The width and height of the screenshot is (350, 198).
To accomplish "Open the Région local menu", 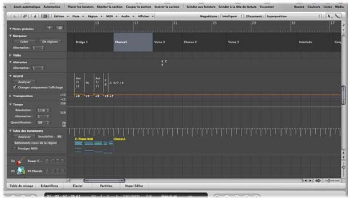I will (x=95, y=16).
